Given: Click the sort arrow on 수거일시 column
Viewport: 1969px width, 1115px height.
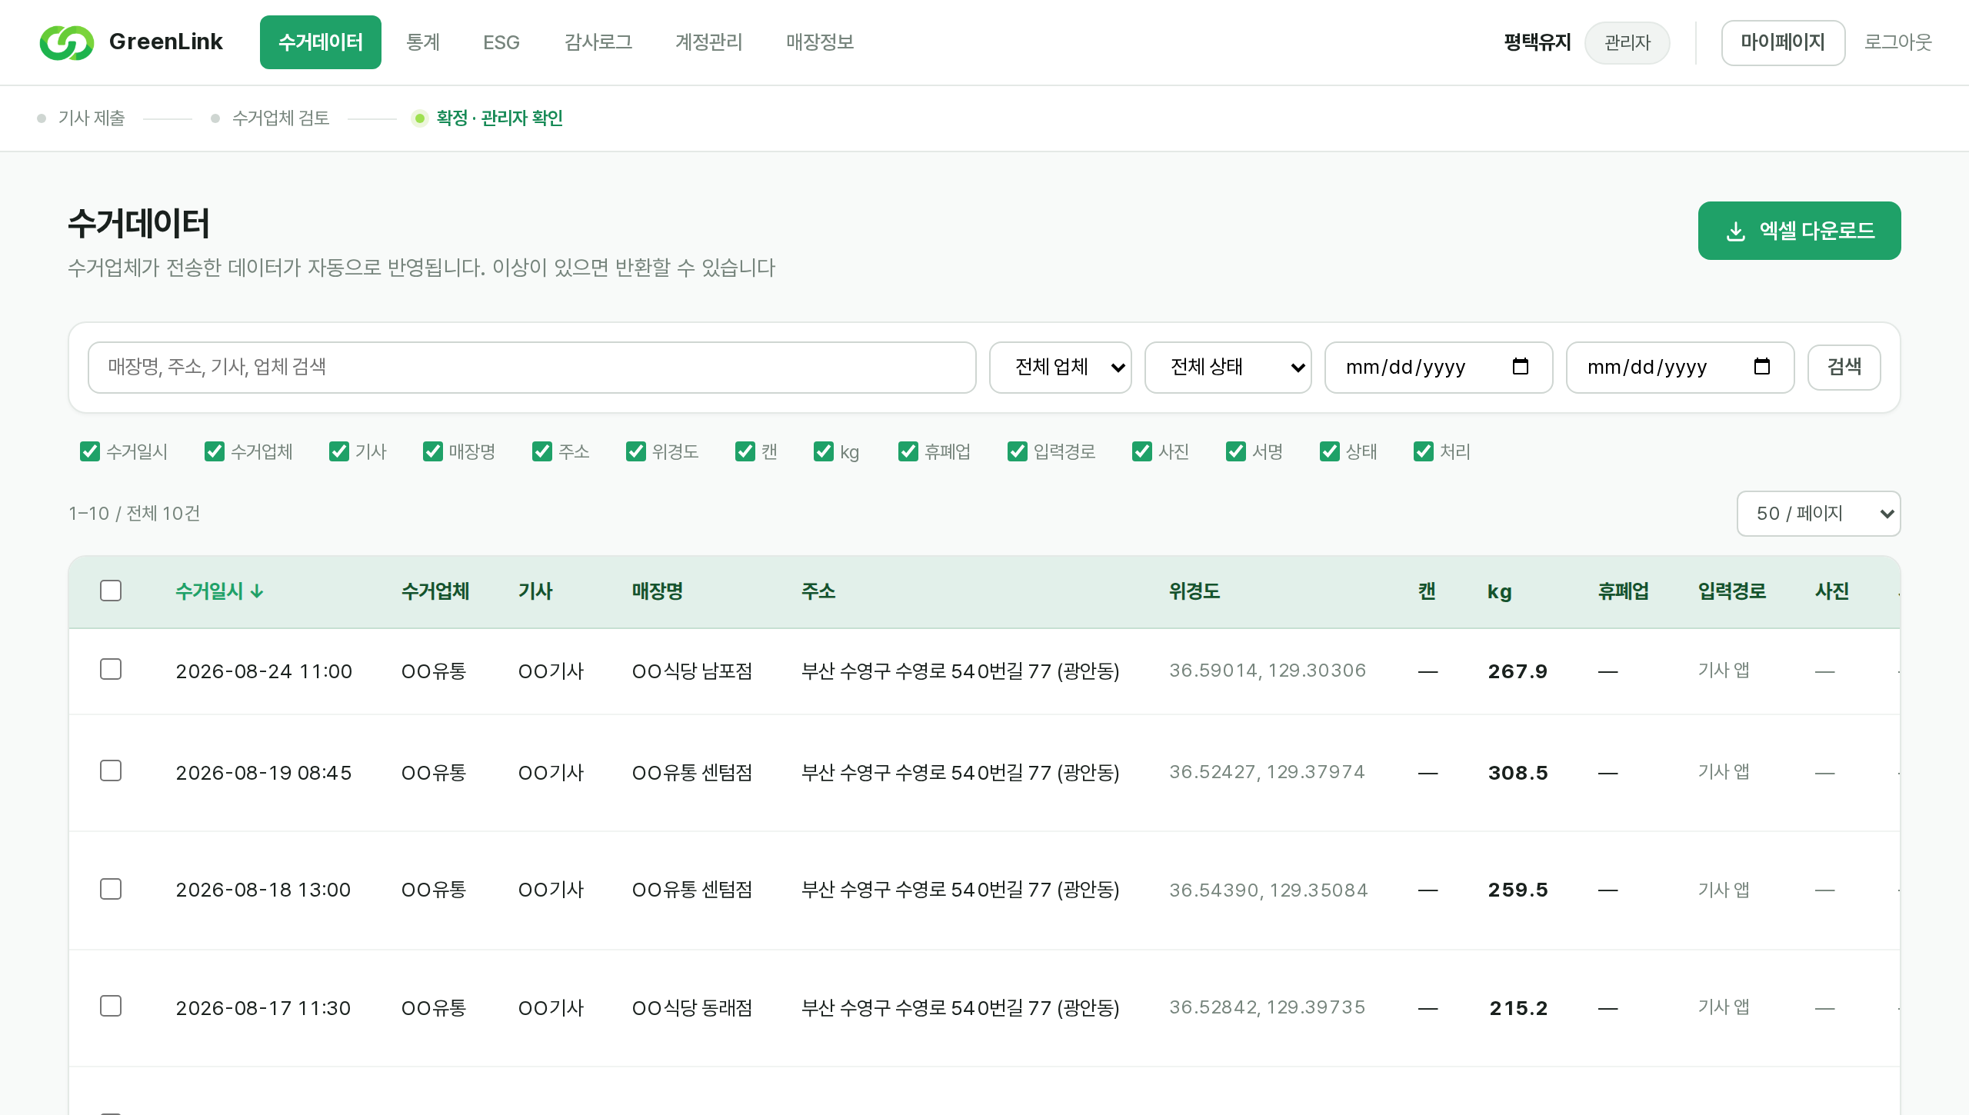Looking at the screenshot, I should click(x=257, y=591).
